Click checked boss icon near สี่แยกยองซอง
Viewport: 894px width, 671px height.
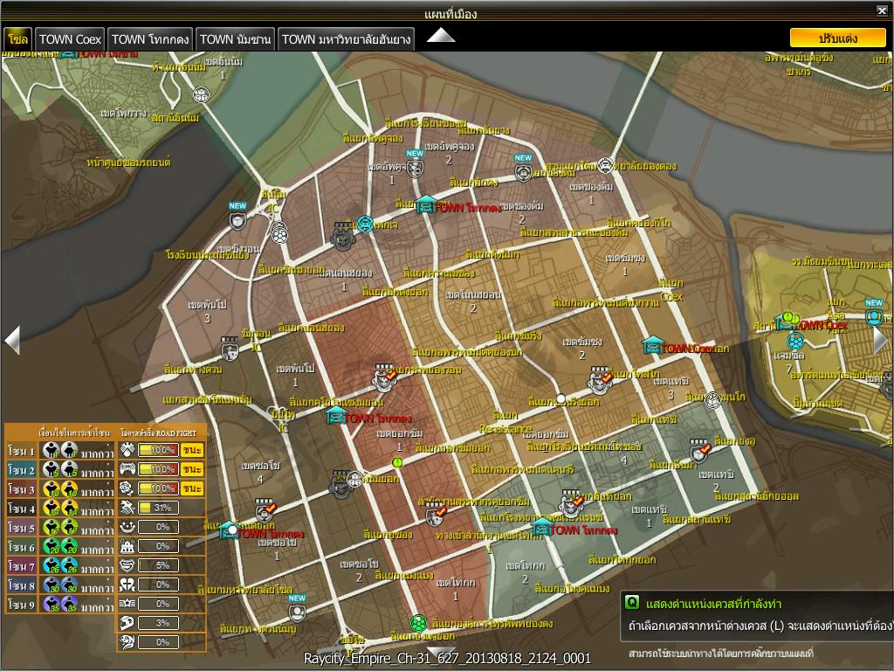[436, 514]
